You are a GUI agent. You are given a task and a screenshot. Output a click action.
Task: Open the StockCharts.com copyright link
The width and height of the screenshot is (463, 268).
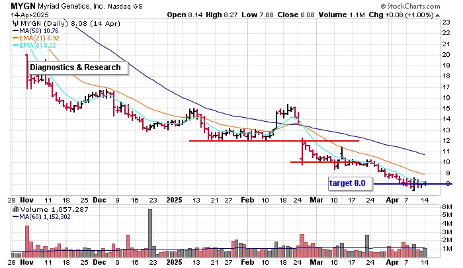pos(410,6)
